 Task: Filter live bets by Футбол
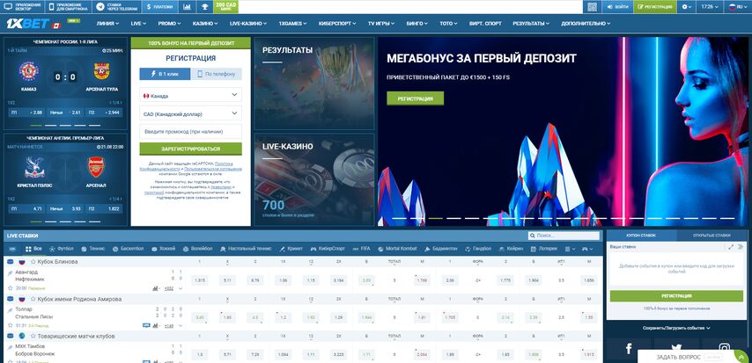point(62,249)
